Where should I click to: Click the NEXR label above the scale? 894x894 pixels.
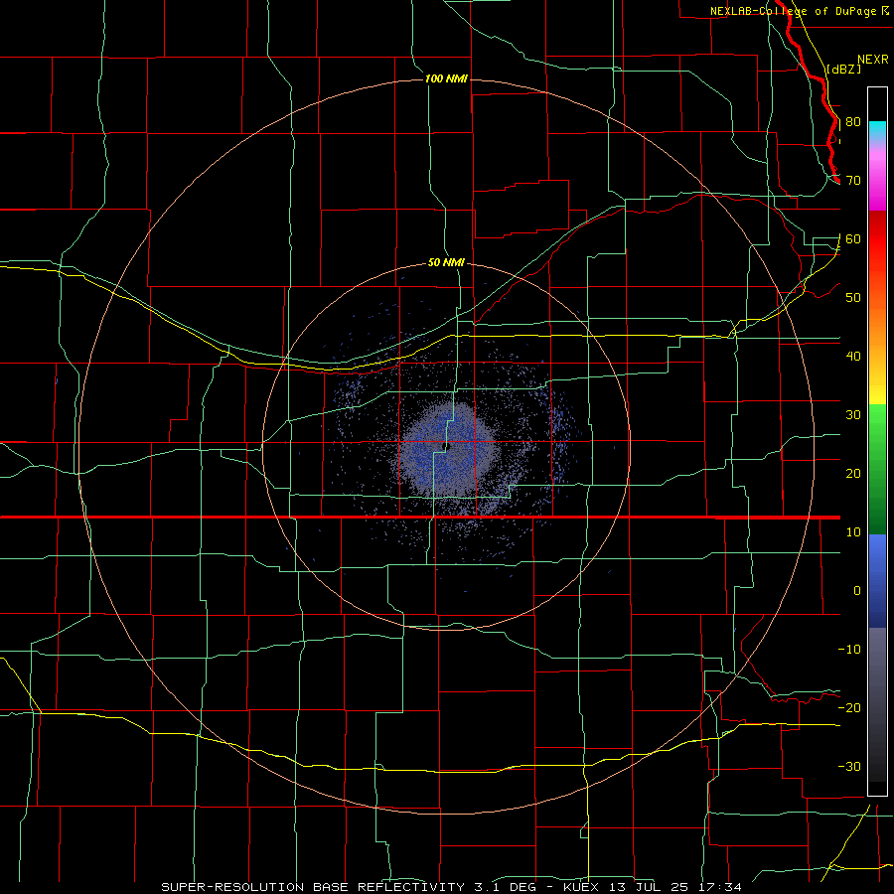(x=873, y=60)
